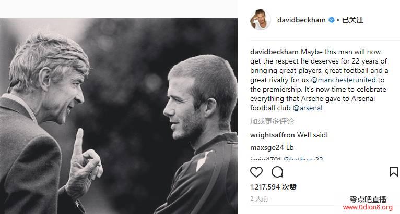The image size is (400, 214).
Task: Click the davidbeckham username in header
Action: 301,20
